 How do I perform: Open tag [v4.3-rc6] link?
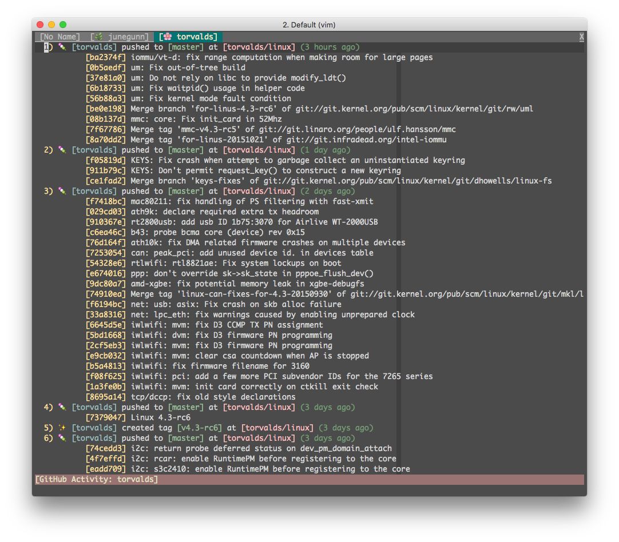click(199, 428)
